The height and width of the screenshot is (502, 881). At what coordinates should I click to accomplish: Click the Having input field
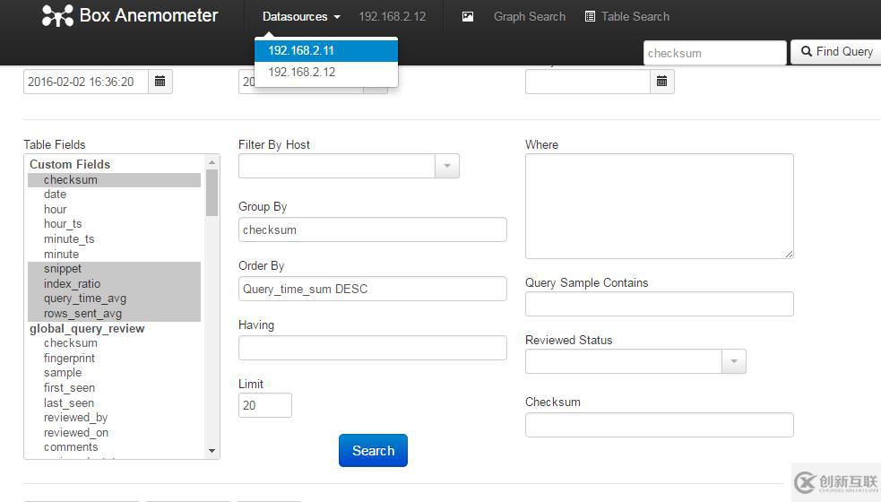[373, 348]
